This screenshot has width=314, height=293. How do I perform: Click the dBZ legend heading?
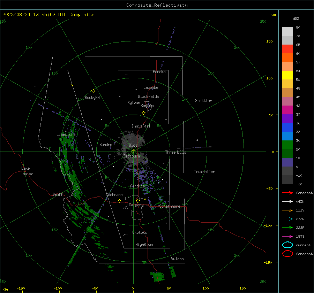point(296,18)
